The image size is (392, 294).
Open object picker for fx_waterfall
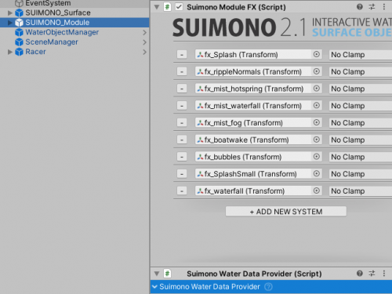coord(317,191)
